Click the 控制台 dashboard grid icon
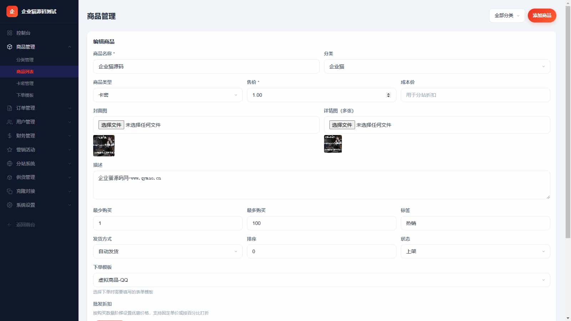The height and width of the screenshot is (321, 571). [10, 33]
